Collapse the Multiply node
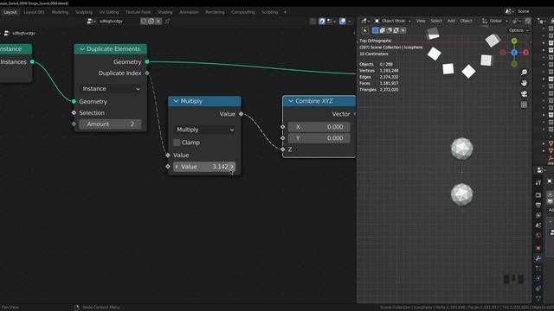This screenshot has width=554, height=311. [176, 101]
